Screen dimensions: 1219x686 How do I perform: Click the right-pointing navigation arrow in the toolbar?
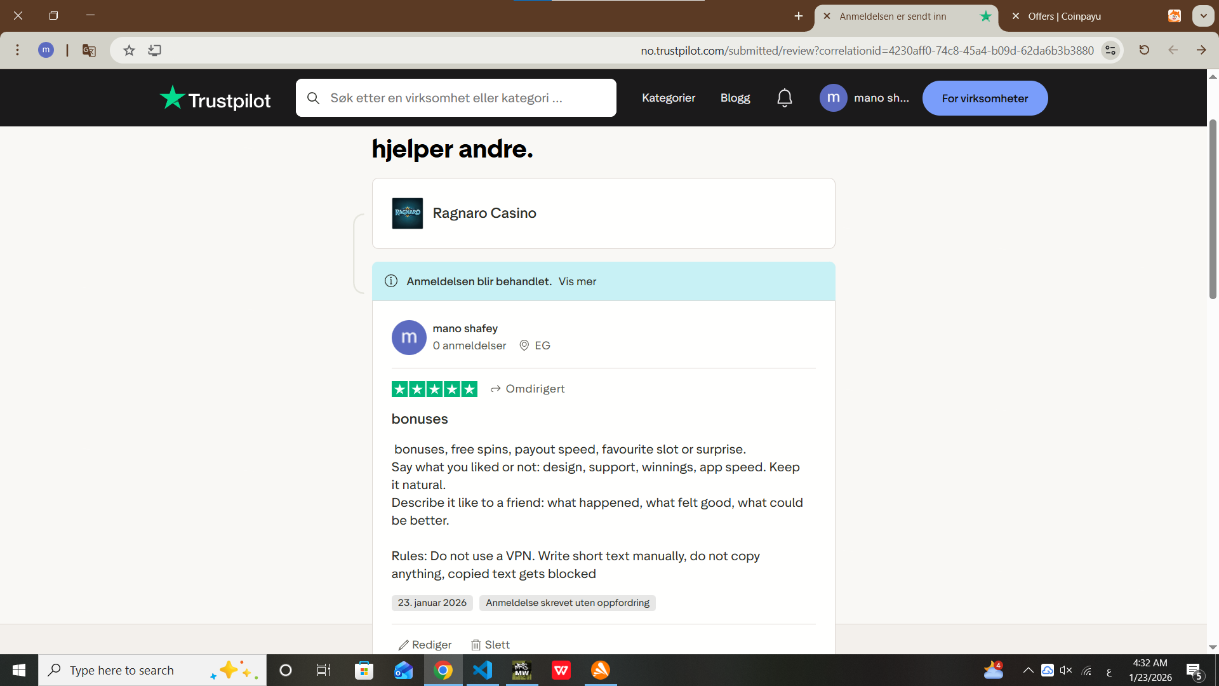(1201, 50)
